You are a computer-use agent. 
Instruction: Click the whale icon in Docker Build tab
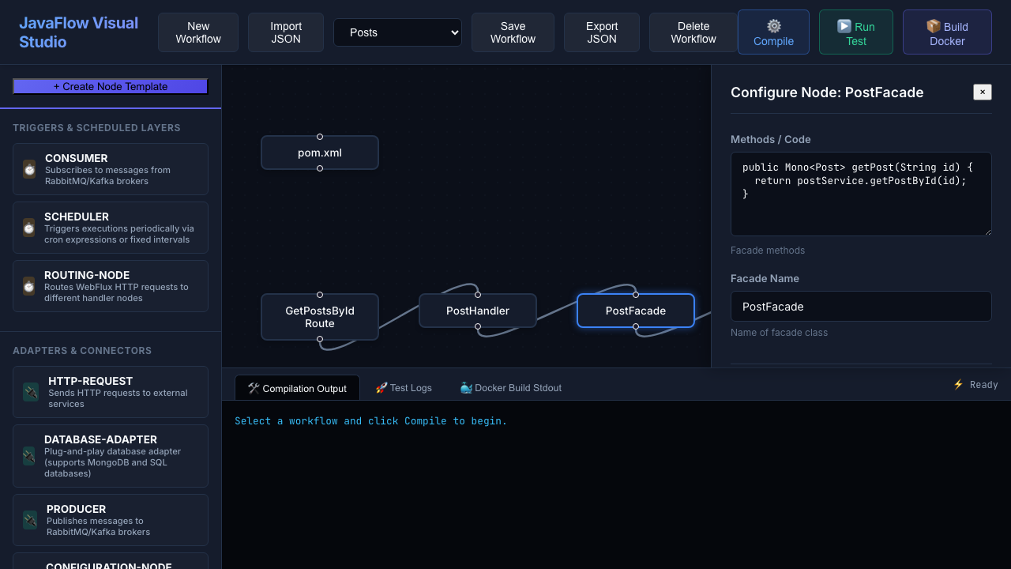point(466,387)
